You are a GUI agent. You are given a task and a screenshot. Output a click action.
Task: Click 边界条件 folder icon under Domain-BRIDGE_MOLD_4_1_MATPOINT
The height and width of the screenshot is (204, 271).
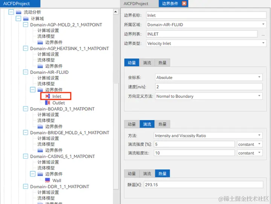pyautogui.click(x=40, y=150)
